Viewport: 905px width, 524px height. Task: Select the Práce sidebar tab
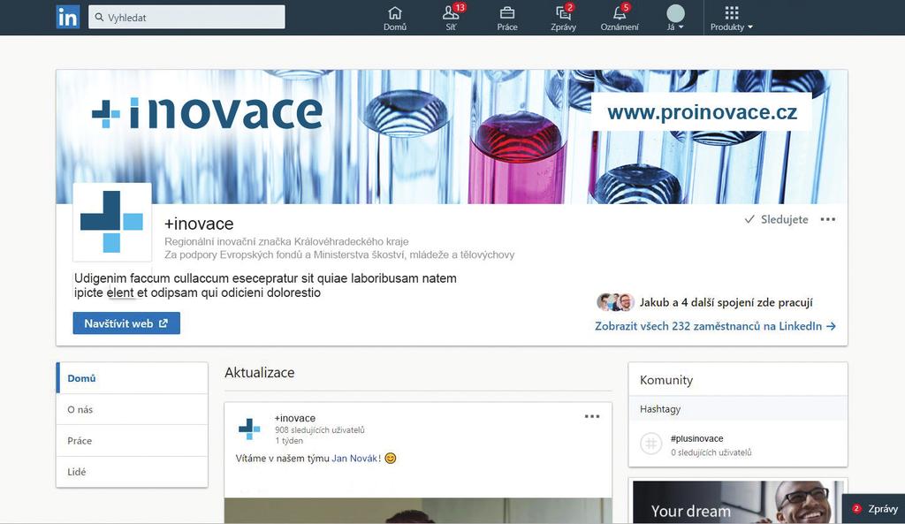pyautogui.click(x=133, y=440)
